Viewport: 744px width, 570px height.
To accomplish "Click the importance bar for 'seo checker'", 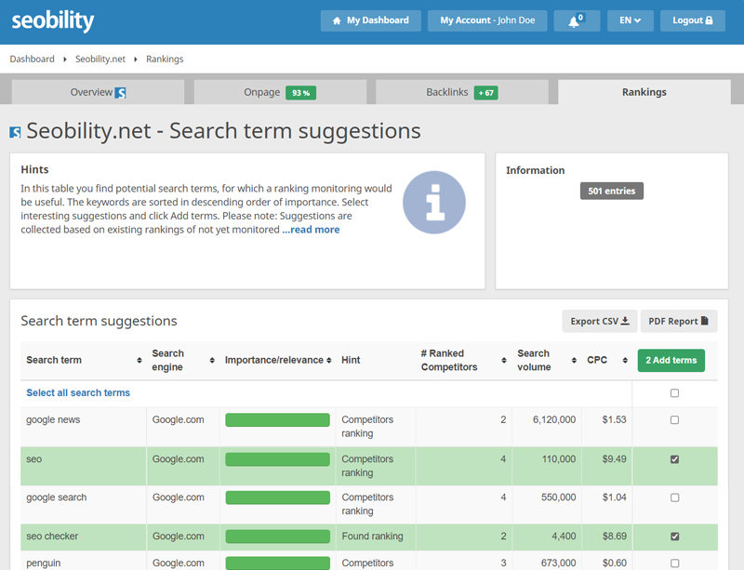I will (x=277, y=536).
